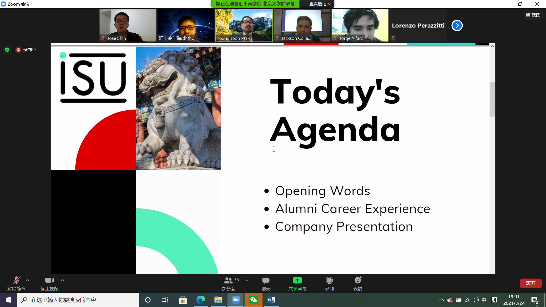The height and width of the screenshot is (307, 546).
Task: Open 查看选项 view options dropdown
Action: tap(320, 4)
